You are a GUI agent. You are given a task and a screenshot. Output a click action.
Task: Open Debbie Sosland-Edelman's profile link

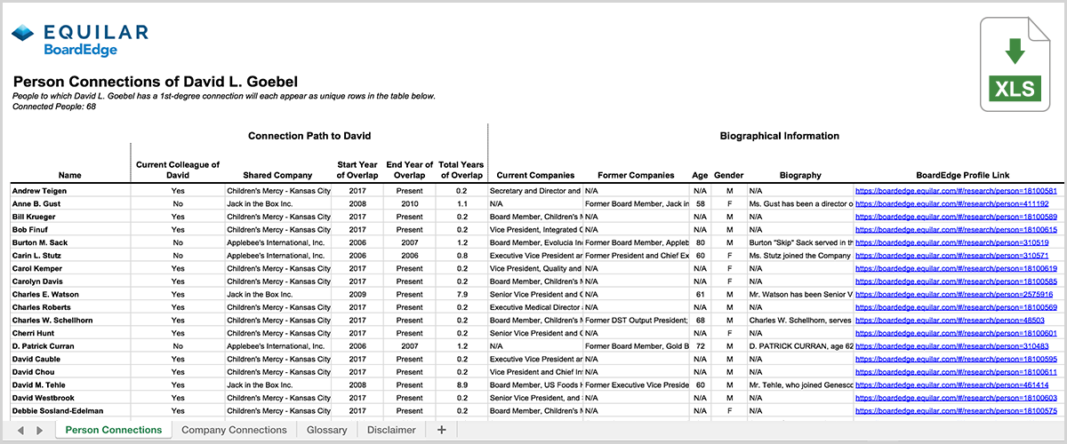[955, 410]
